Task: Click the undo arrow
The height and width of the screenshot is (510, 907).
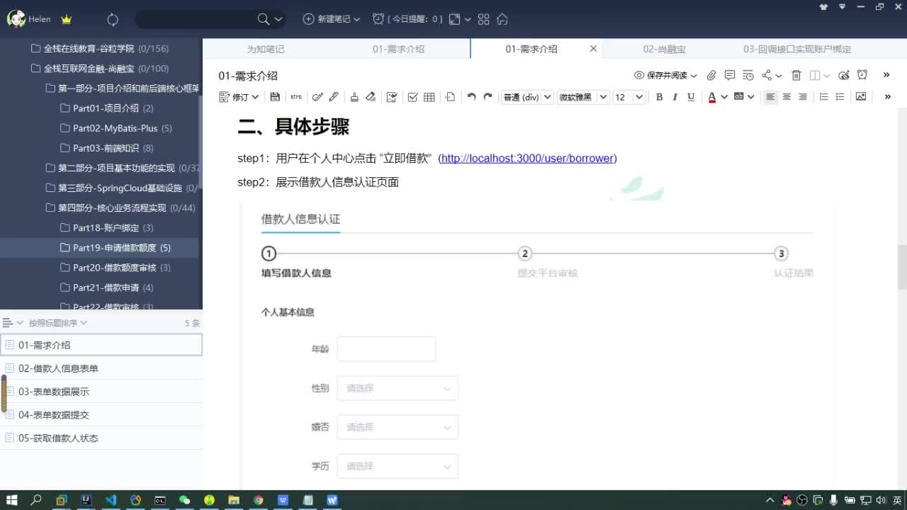Action: pyautogui.click(x=471, y=97)
